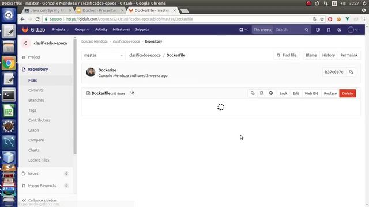This screenshot has height=207, width=369.
Task: Click the browser back arrow
Action: (22, 19)
